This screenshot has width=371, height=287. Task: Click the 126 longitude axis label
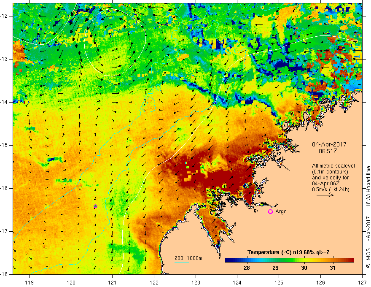point(320,282)
